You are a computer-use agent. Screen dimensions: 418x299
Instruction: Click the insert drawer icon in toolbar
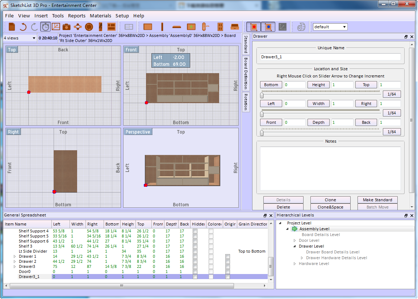coord(235,27)
